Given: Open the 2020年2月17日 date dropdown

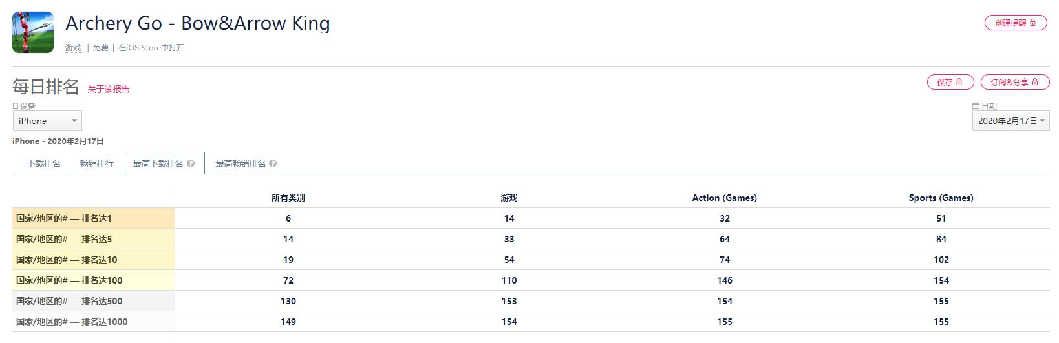Looking at the screenshot, I should (1011, 121).
